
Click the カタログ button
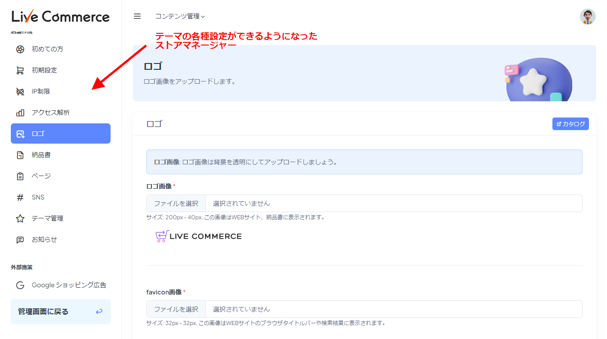pyautogui.click(x=570, y=124)
